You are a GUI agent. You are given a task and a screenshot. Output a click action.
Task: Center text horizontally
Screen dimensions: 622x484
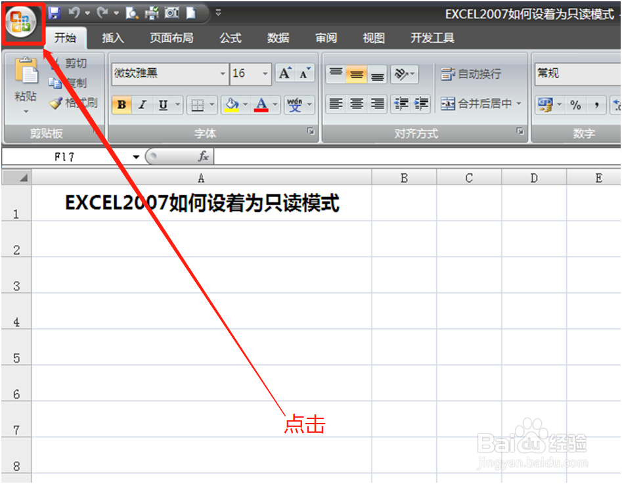point(356,104)
